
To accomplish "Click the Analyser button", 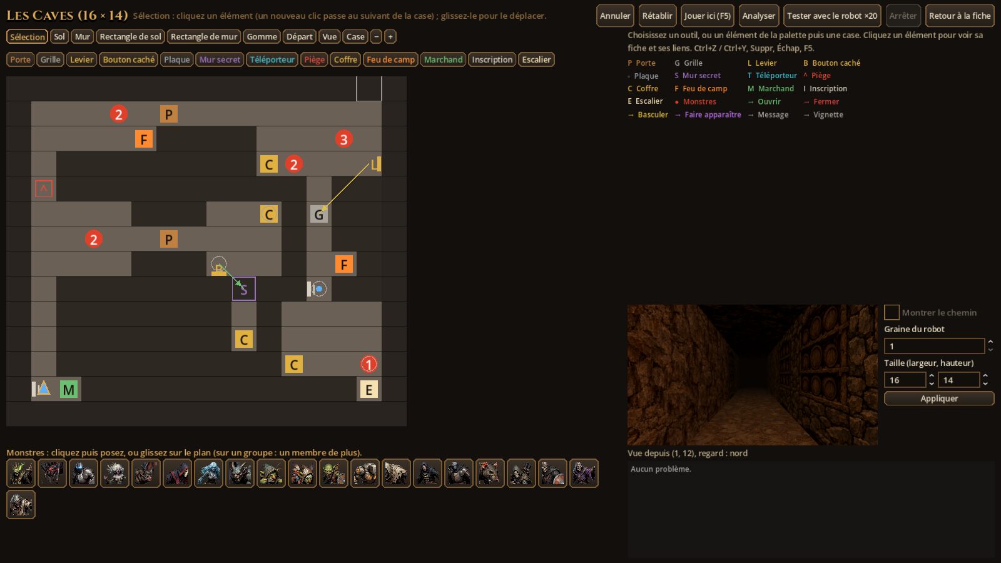I will pyautogui.click(x=758, y=16).
